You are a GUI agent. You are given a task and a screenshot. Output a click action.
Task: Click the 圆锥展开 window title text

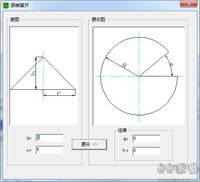[20, 5]
